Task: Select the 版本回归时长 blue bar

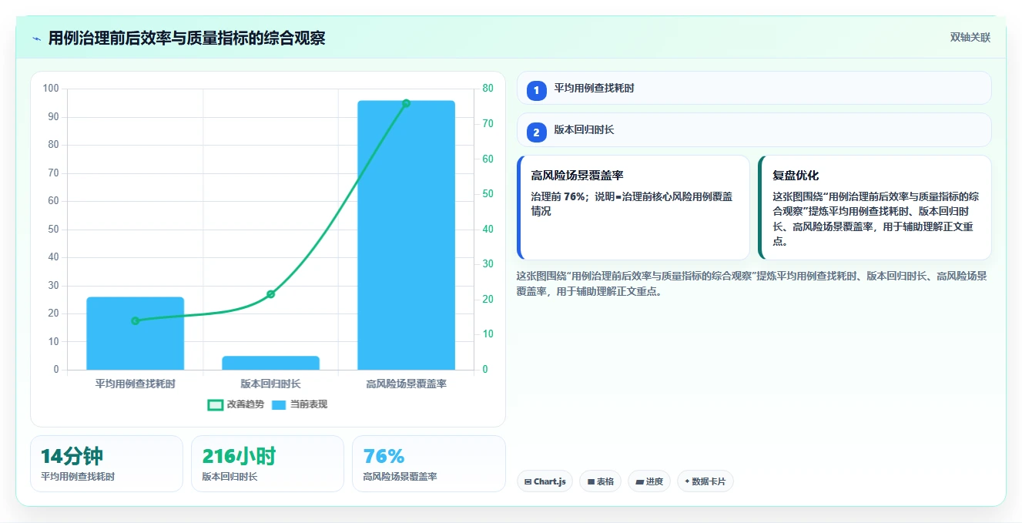Action: 270,363
